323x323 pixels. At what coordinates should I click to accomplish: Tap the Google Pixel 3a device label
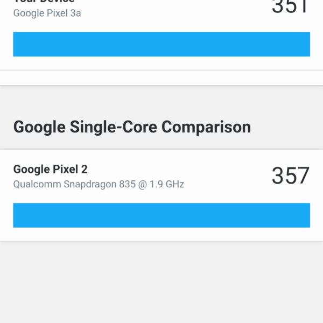(x=47, y=13)
